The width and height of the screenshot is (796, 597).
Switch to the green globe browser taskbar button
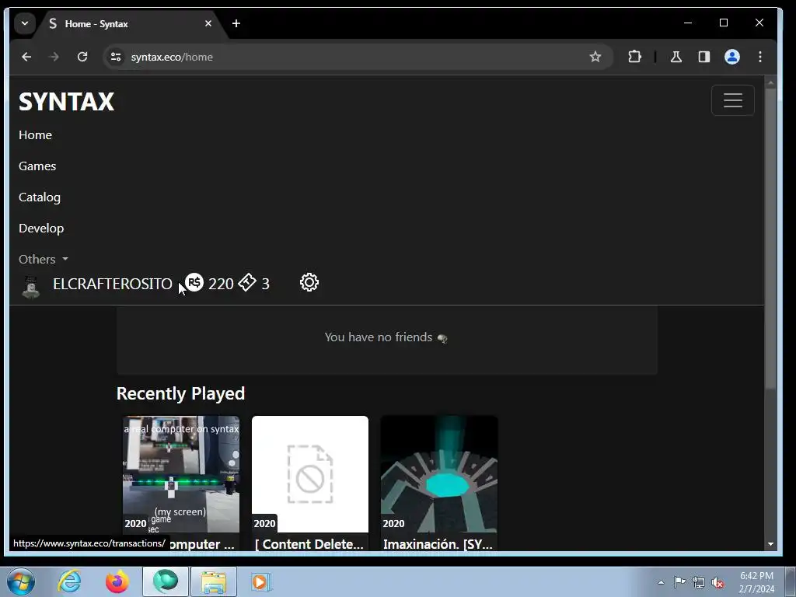[x=166, y=581]
